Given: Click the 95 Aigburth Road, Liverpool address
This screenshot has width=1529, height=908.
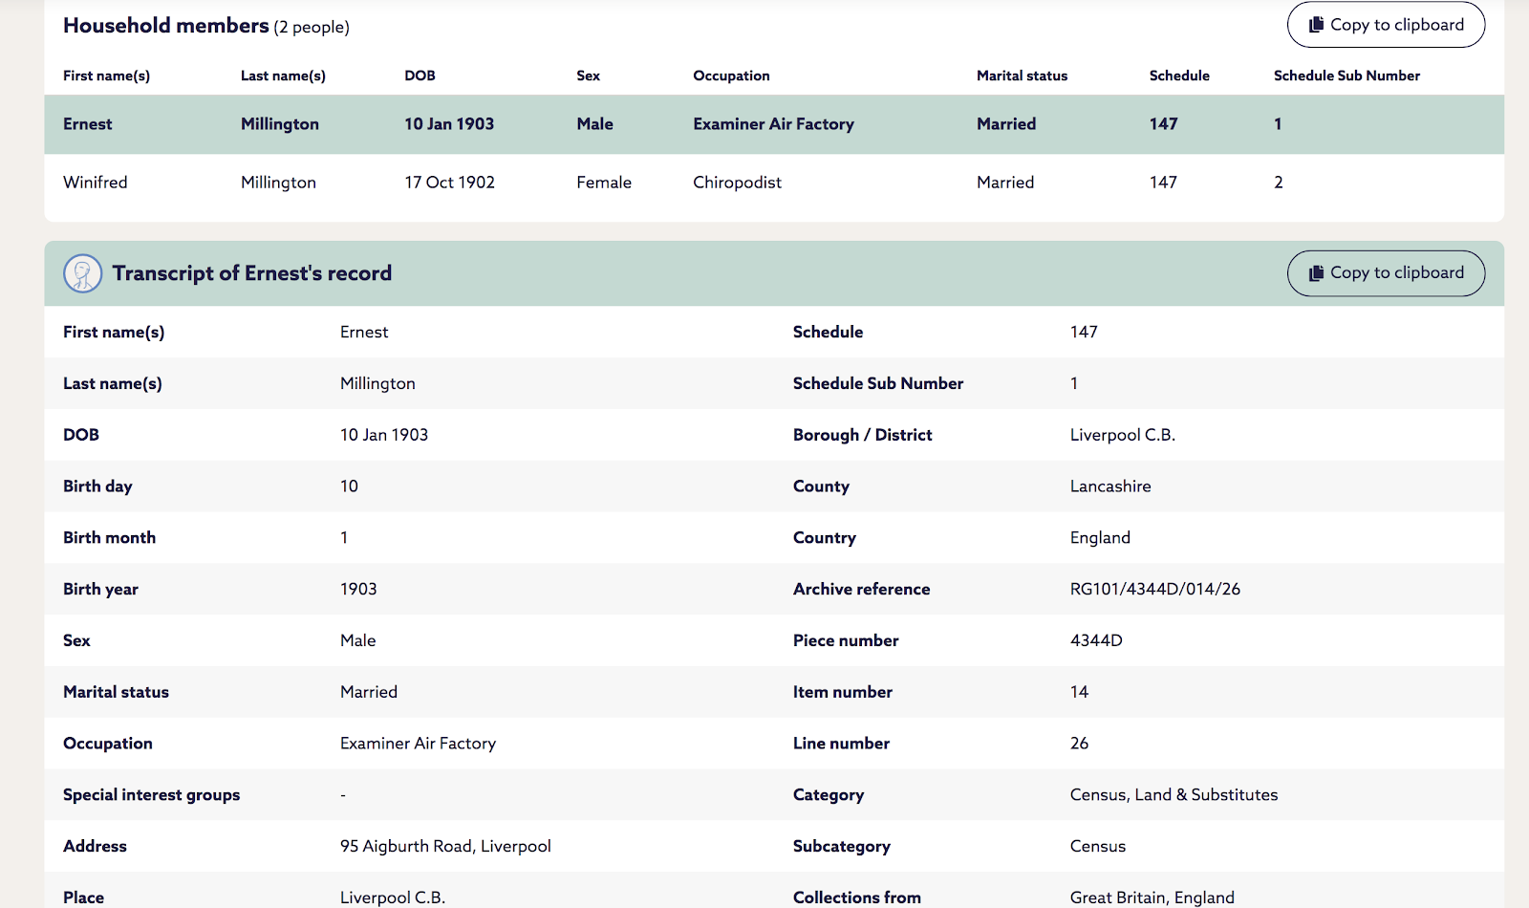Looking at the screenshot, I should pyautogui.click(x=445, y=846).
